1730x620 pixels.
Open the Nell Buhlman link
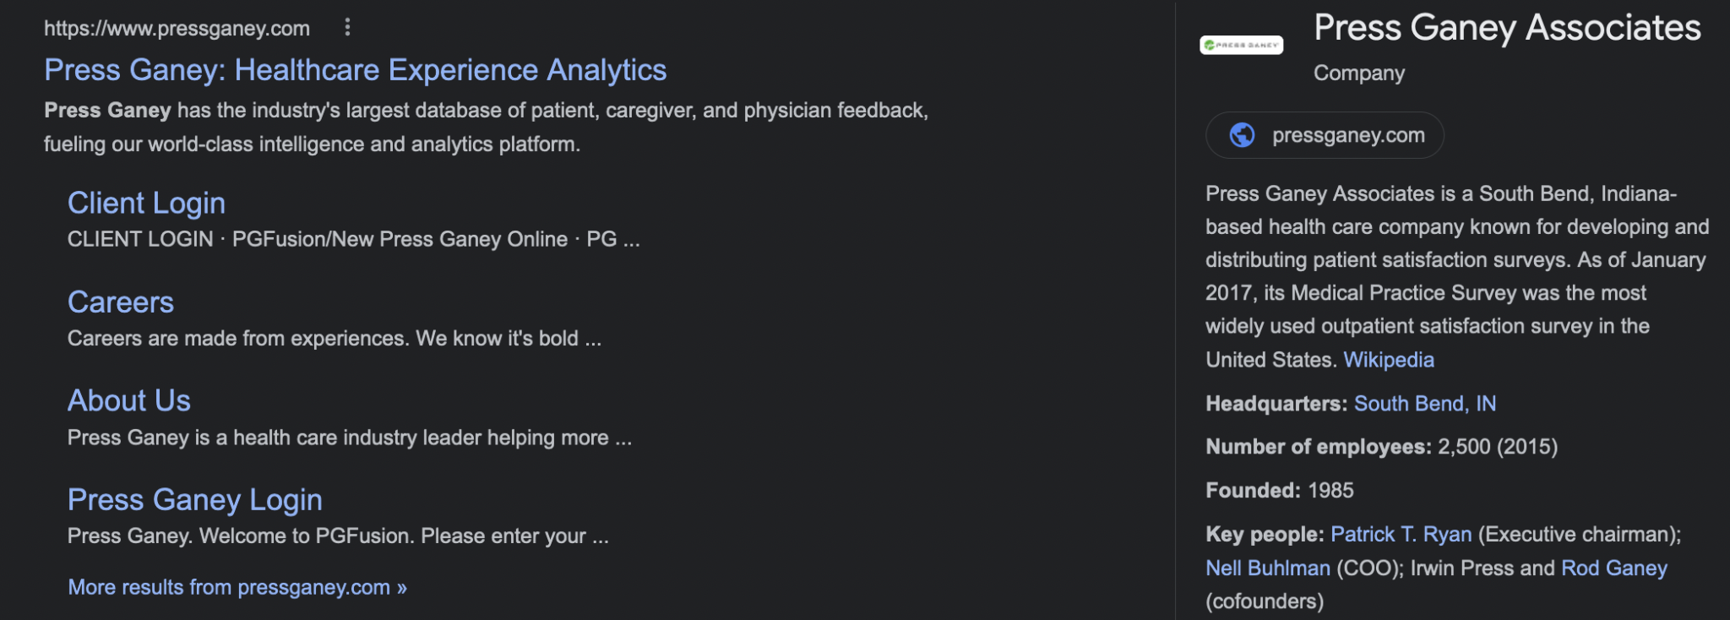coord(1268,568)
